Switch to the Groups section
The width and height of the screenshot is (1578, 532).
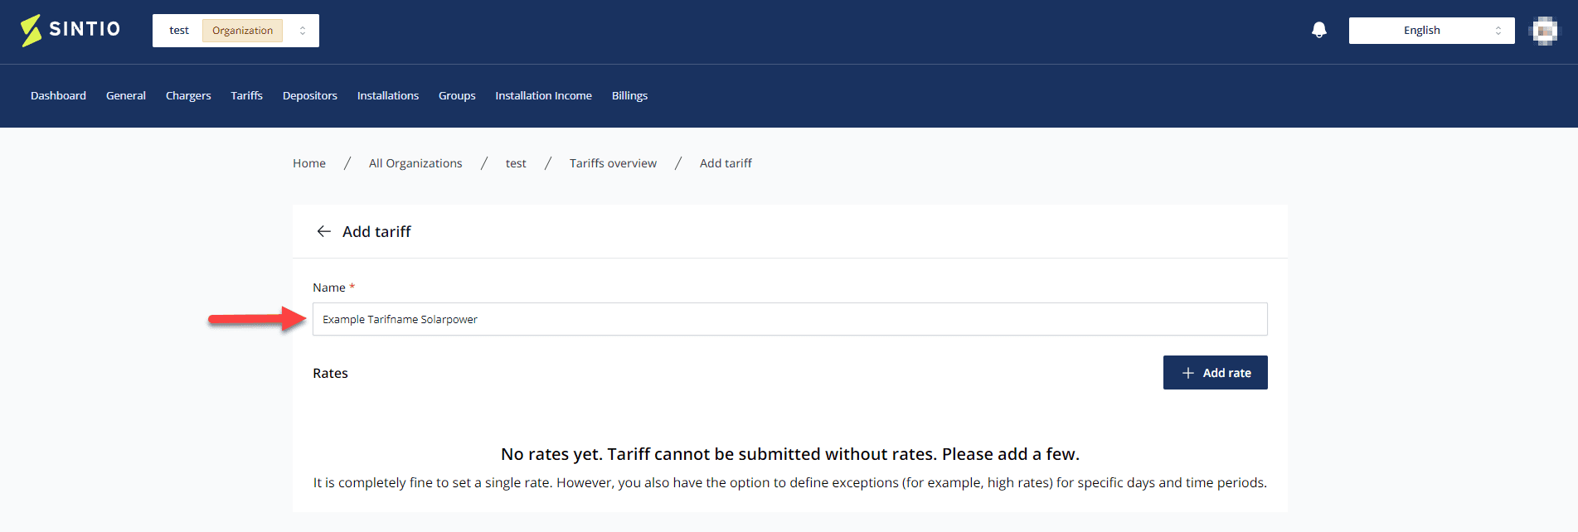click(457, 95)
